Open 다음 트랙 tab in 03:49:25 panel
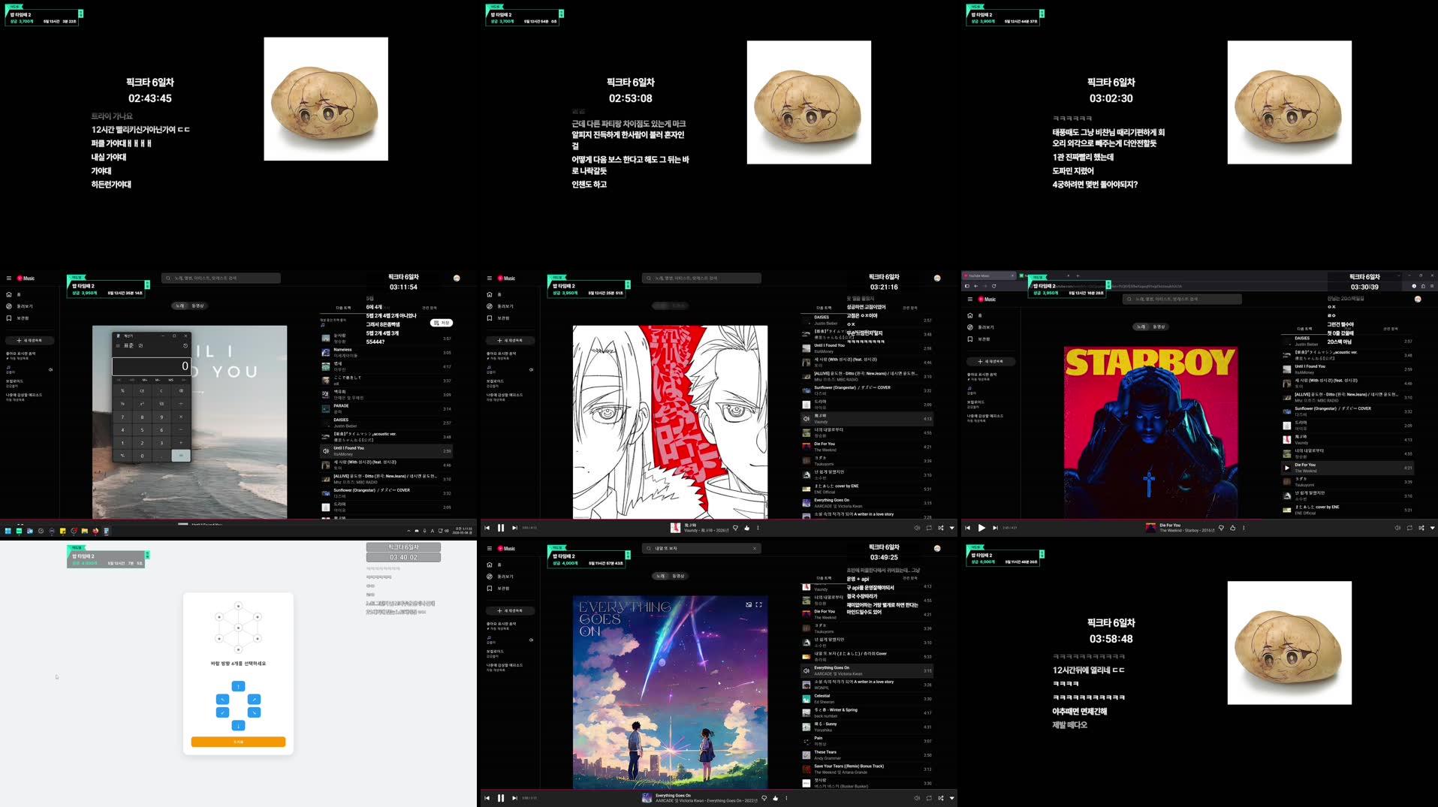This screenshot has width=1438, height=807. pos(824,578)
